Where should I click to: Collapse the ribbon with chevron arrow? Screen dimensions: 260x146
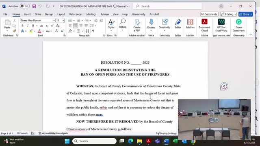[251, 35]
